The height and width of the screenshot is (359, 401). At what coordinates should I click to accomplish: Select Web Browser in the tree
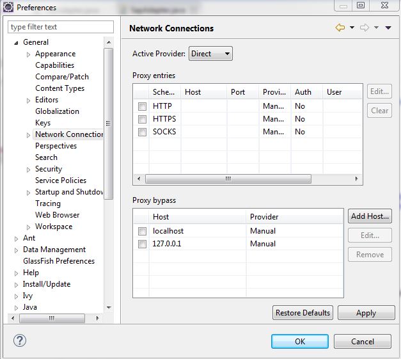click(57, 215)
